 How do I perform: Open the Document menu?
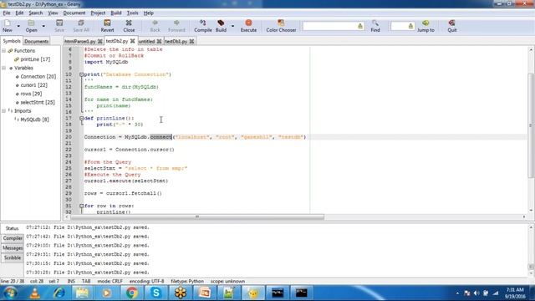click(74, 13)
